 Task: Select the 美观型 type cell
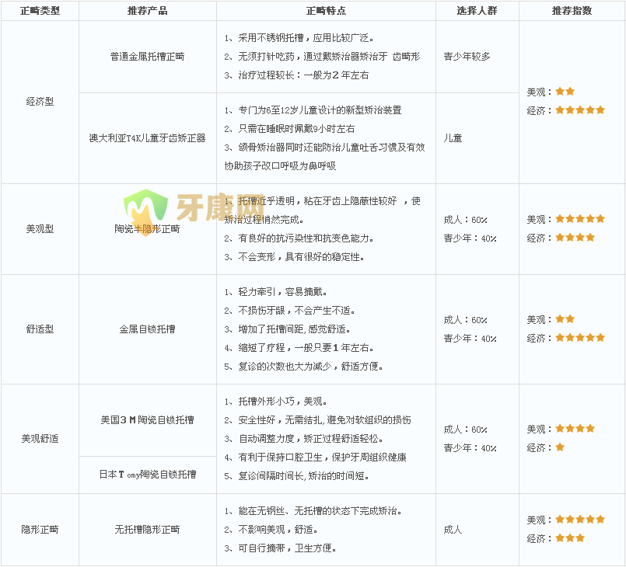click(x=40, y=229)
